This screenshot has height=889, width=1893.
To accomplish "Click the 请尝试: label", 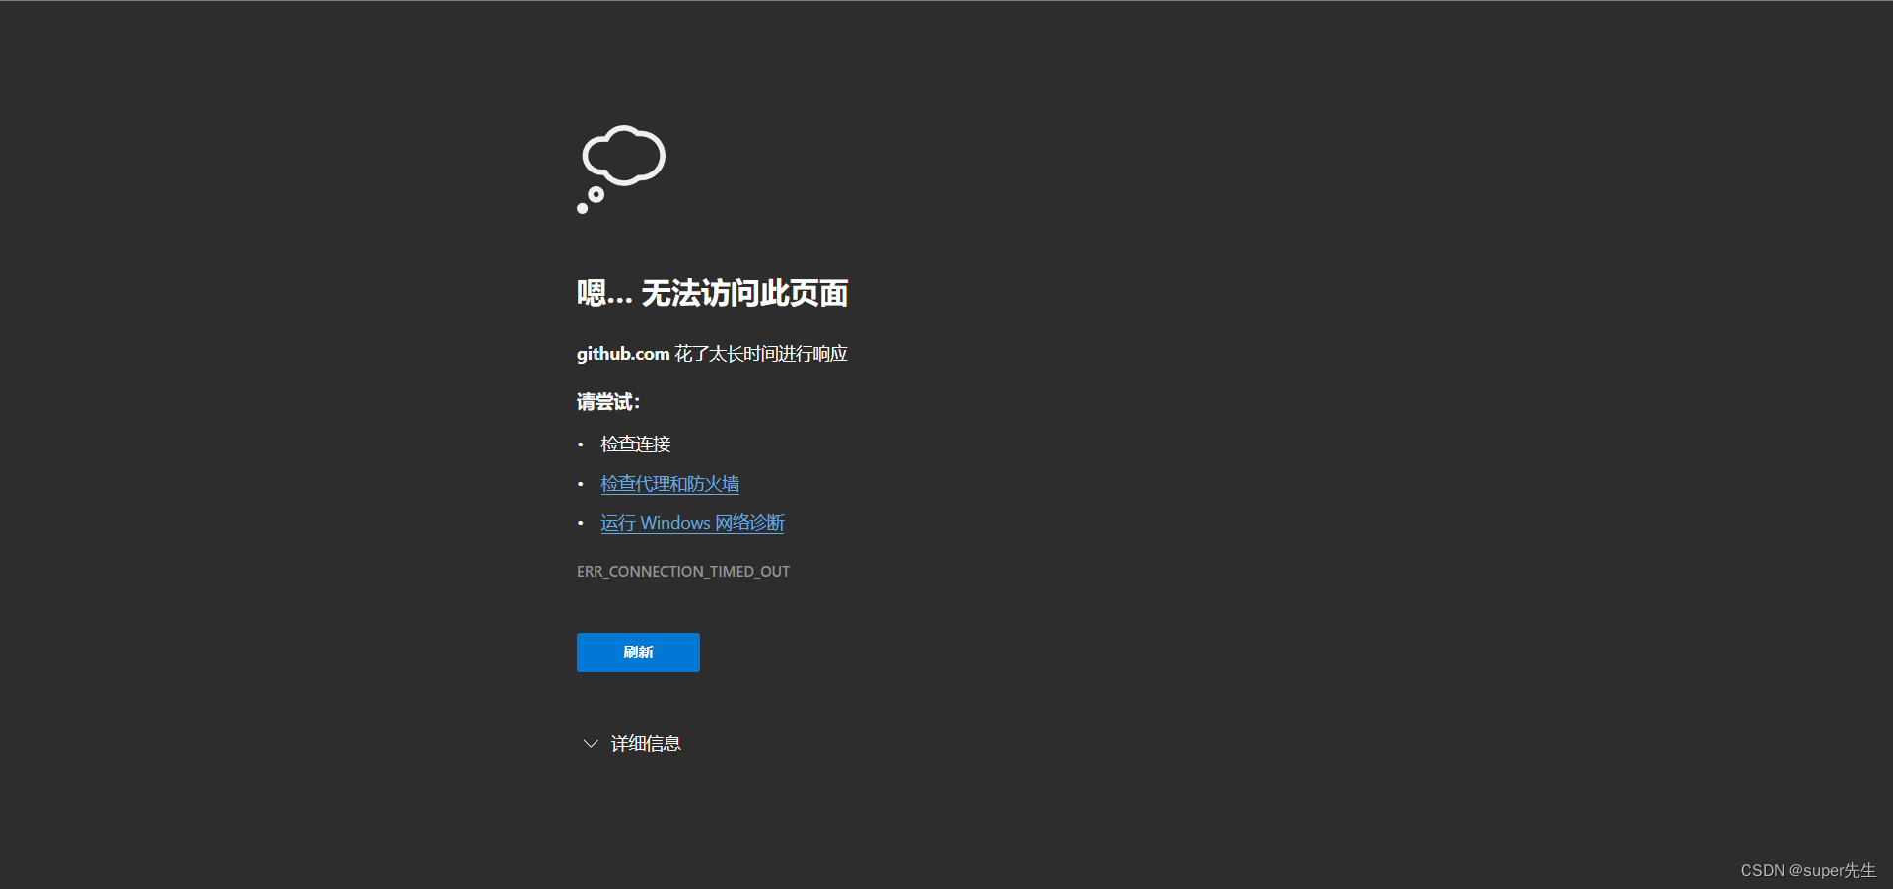I will click(x=608, y=402).
